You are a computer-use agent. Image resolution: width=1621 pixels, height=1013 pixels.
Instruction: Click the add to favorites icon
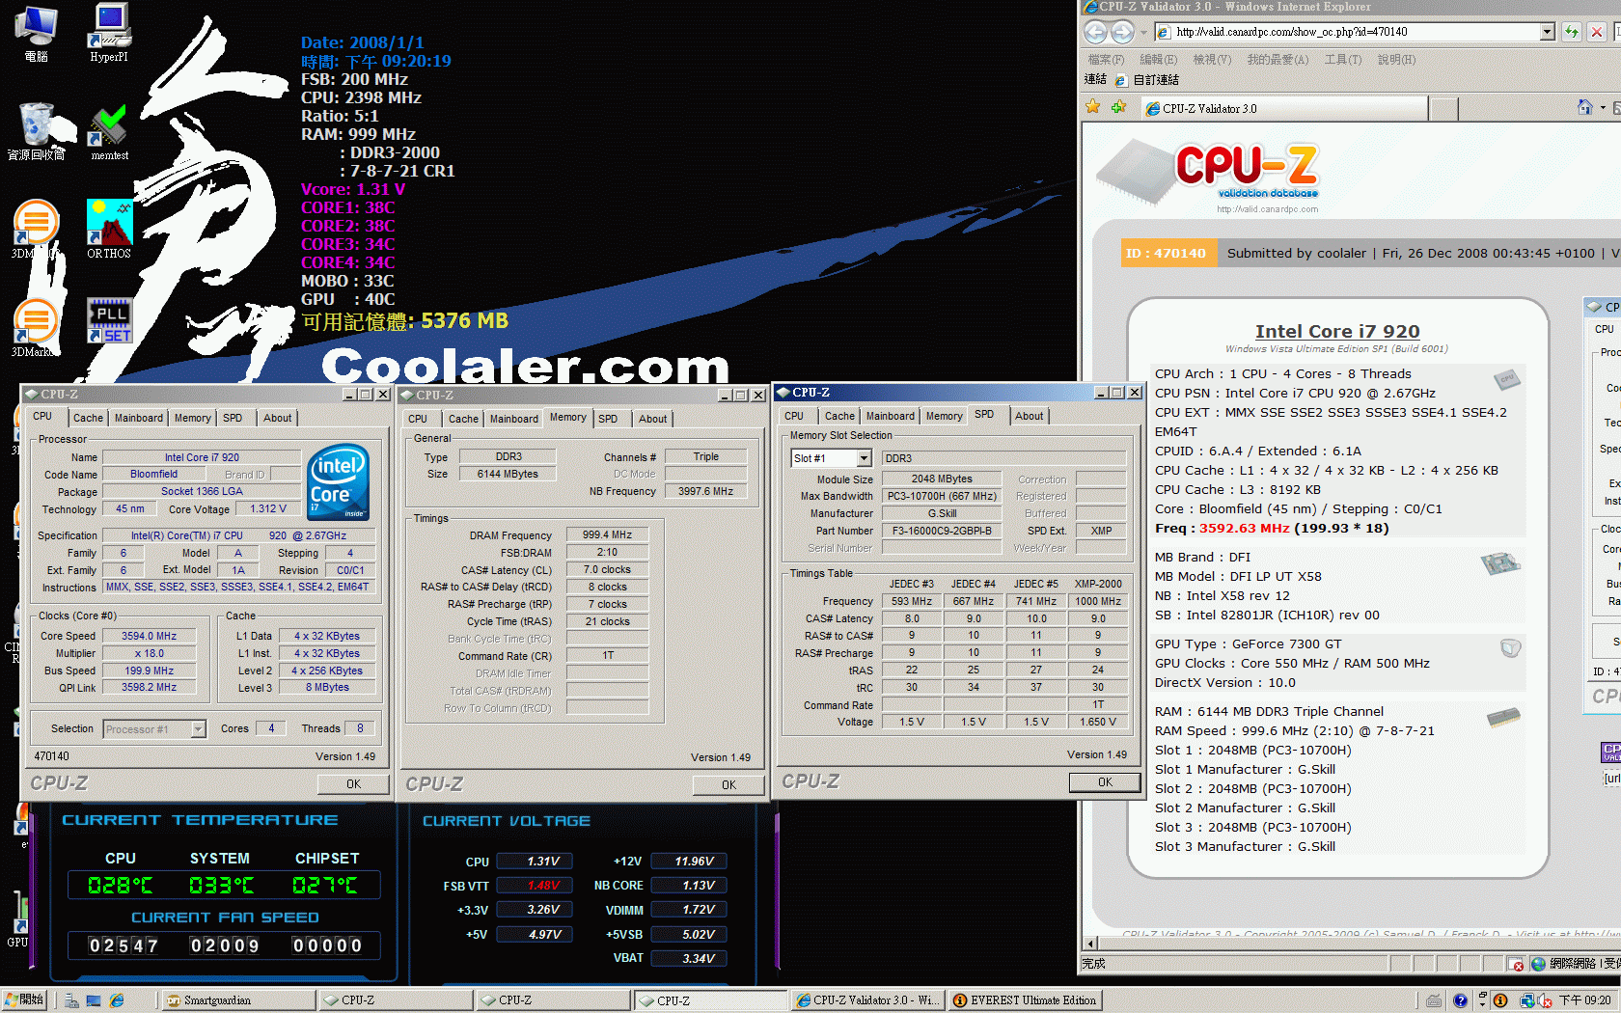pyautogui.click(x=1118, y=107)
